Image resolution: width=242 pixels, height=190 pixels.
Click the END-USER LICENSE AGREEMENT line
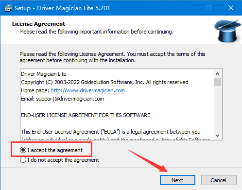tap(86, 115)
